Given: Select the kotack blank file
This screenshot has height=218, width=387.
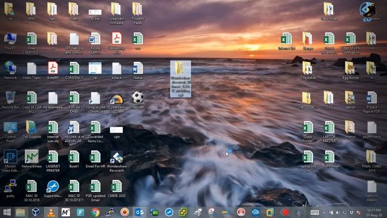Looking at the screenshot, I should point(117,71).
